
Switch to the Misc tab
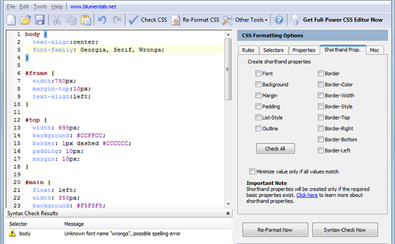click(375, 50)
